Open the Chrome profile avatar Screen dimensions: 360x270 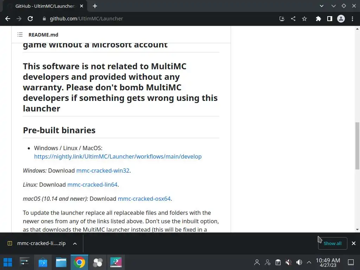341,19
